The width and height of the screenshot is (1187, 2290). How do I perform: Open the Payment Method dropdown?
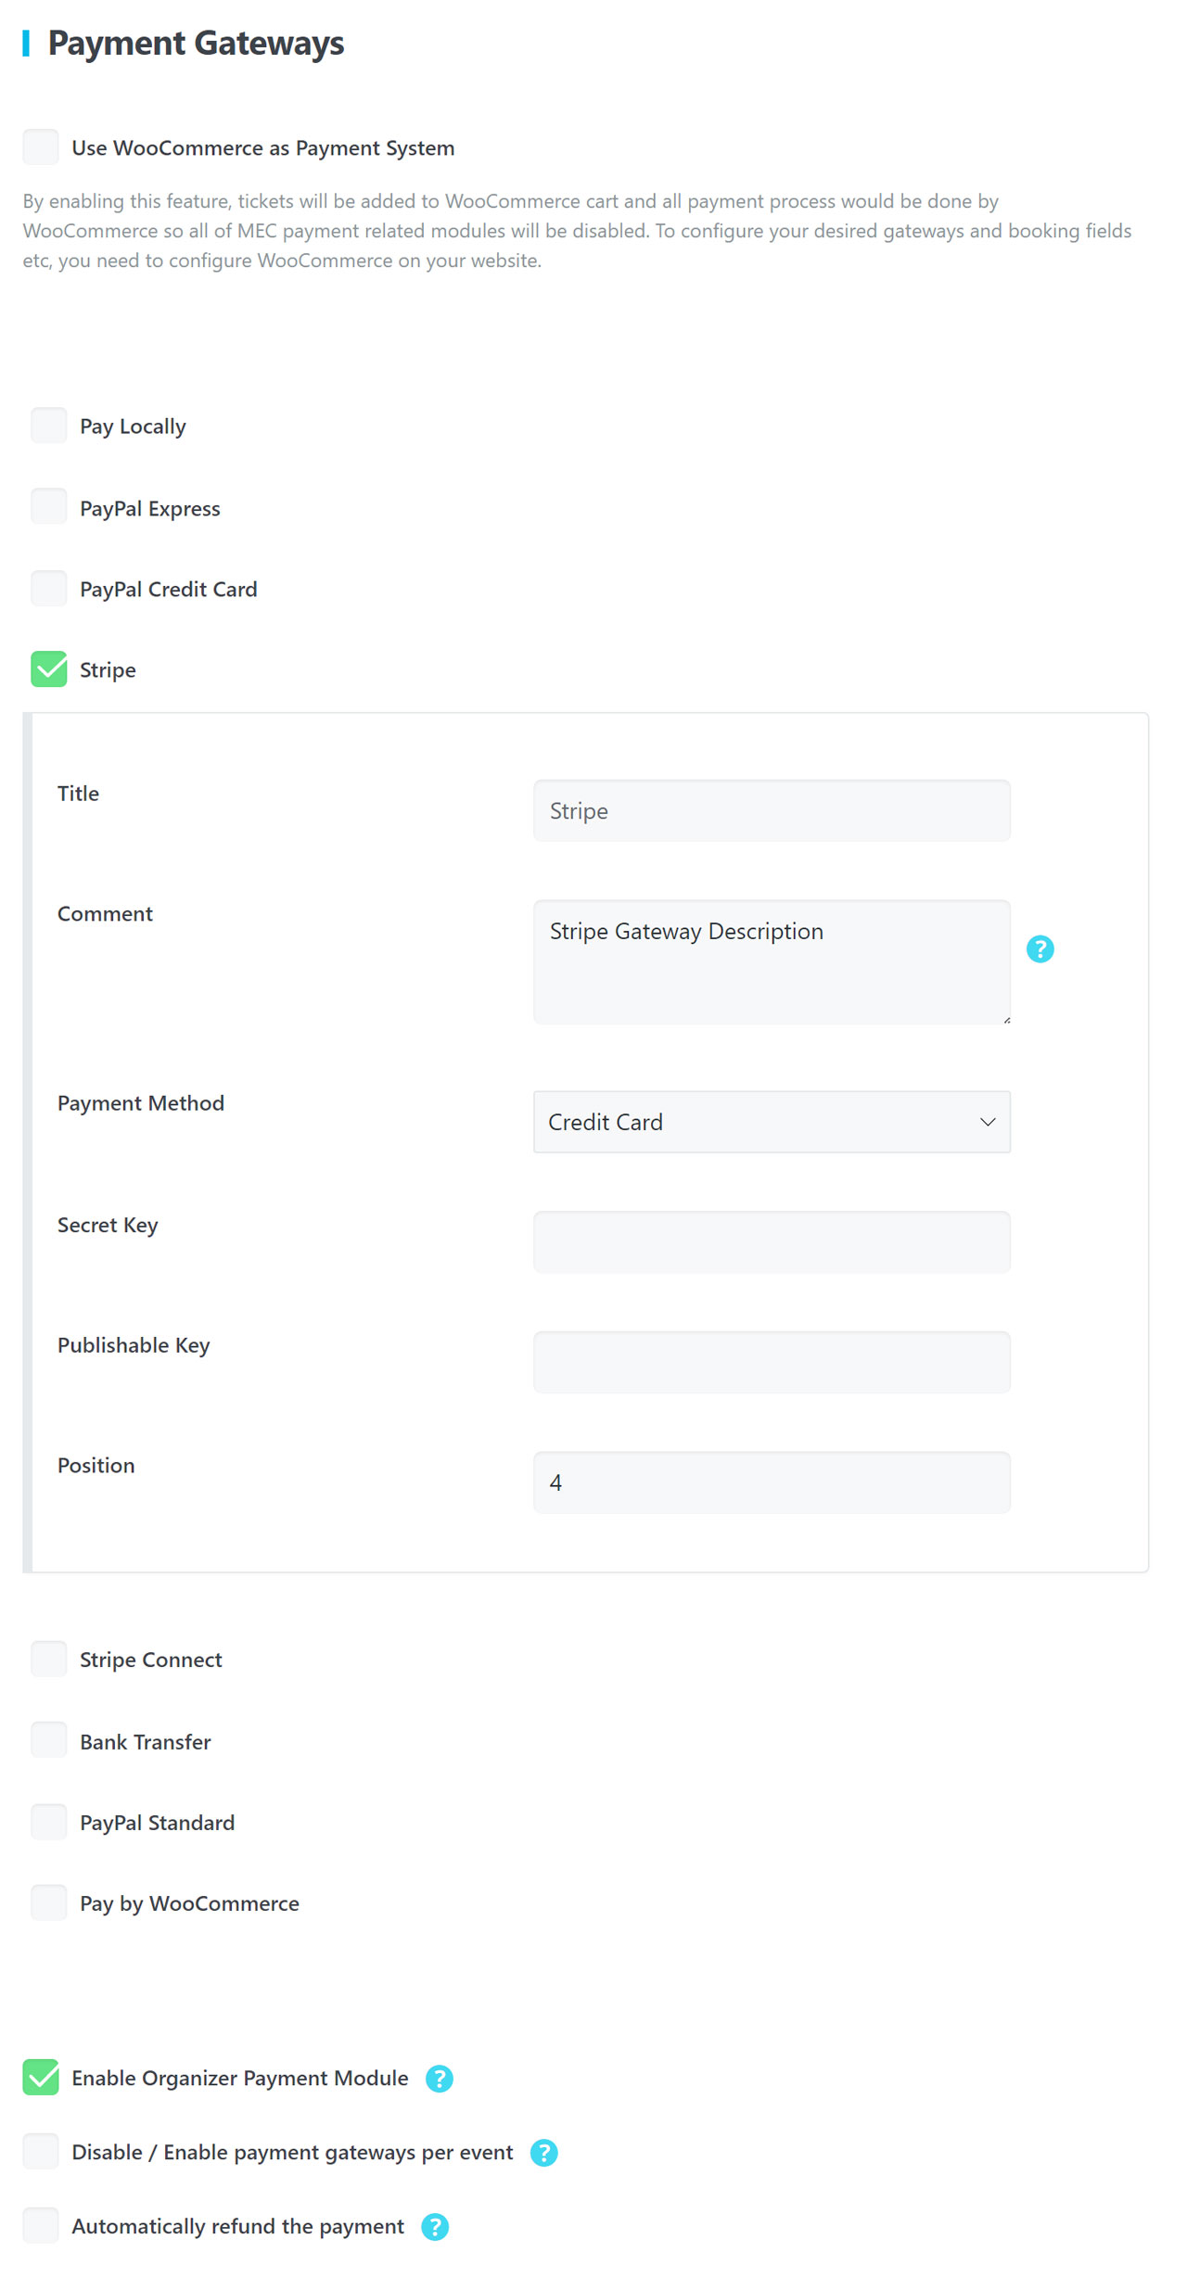(771, 1122)
